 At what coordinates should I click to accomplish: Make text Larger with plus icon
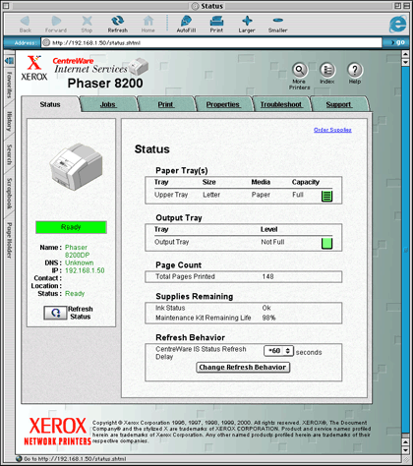coord(247,22)
